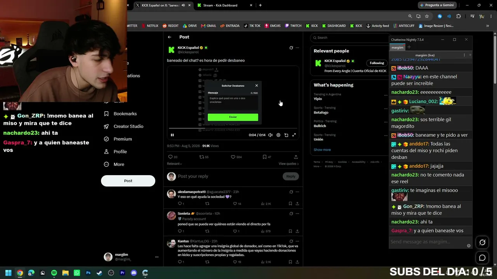Image resolution: width=497 pixels, height=279 pixels.
Task: Click Pregunta a Gemini button
Action: tap(436, 5)
